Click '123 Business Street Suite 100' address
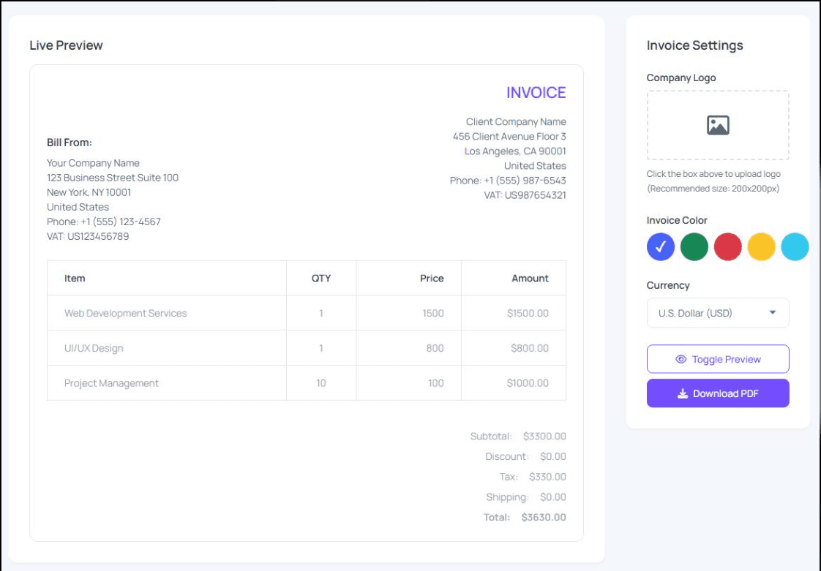821x571 pixels. [x=113, y=178]
